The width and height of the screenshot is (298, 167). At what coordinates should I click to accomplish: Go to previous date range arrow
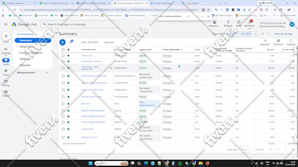pyautogui.click(x=263, y=34)
